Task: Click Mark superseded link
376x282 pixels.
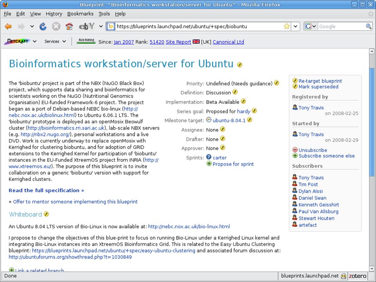Action: click(x=318, y=87)
